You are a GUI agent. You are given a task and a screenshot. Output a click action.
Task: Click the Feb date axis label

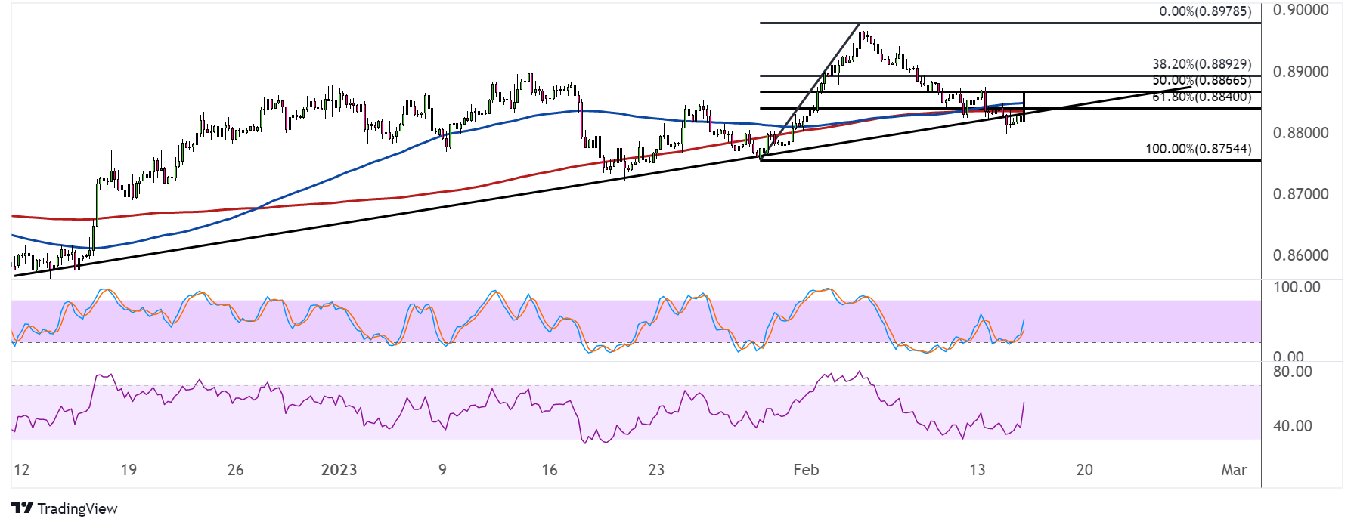806,470
